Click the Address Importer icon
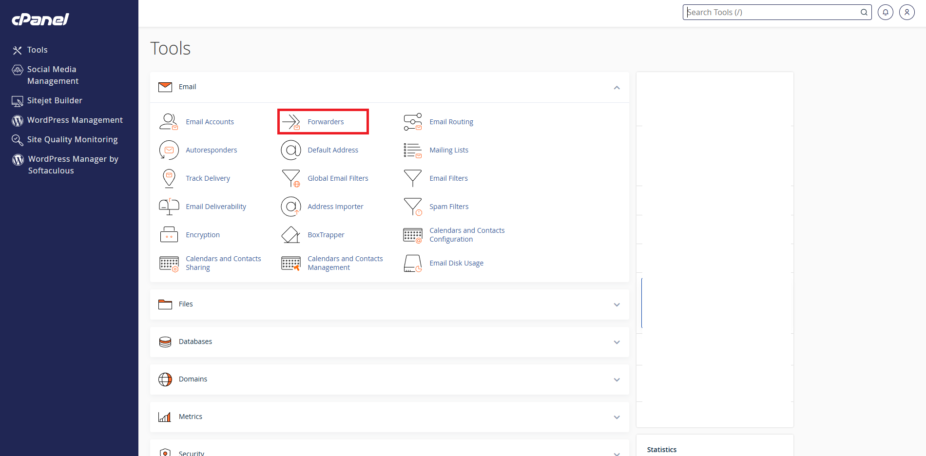The image size is (926, 456). (x=291, y=207)
